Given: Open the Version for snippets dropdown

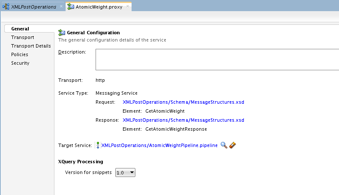Looking at the screenshot, I should coord(125,173).
